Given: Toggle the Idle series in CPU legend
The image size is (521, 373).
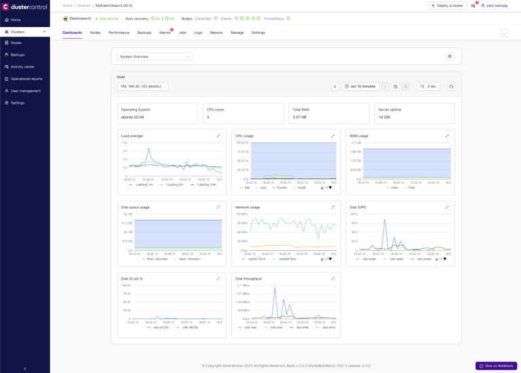Looking at the screenshot, I should pyautogui.click(x=246, y=188).
